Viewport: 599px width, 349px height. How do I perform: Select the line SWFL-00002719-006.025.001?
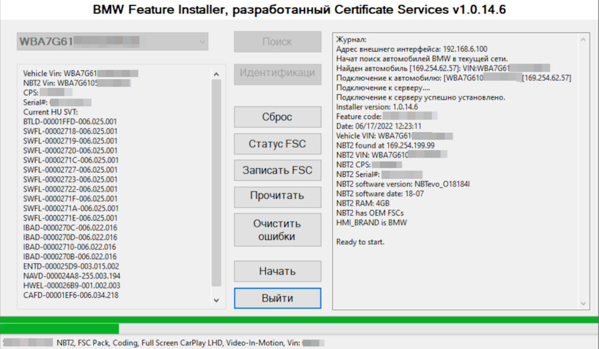tap(71, 141)
